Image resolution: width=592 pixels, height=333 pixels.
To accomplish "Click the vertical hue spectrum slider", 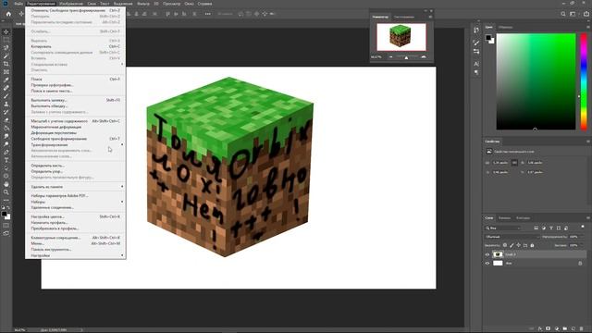I will 584,81.
